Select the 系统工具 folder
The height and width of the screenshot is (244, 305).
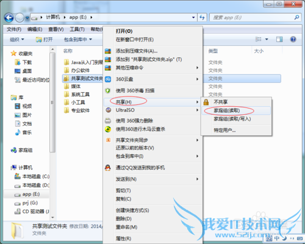[x=81, y=95]
